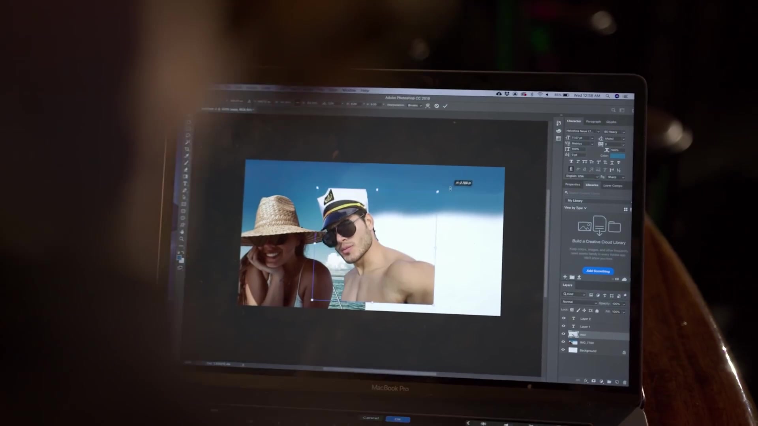This screenshot has height=426, width=758.
Task: Open the Helvetica Neue font family dropdown
Action: pos(583,131)
